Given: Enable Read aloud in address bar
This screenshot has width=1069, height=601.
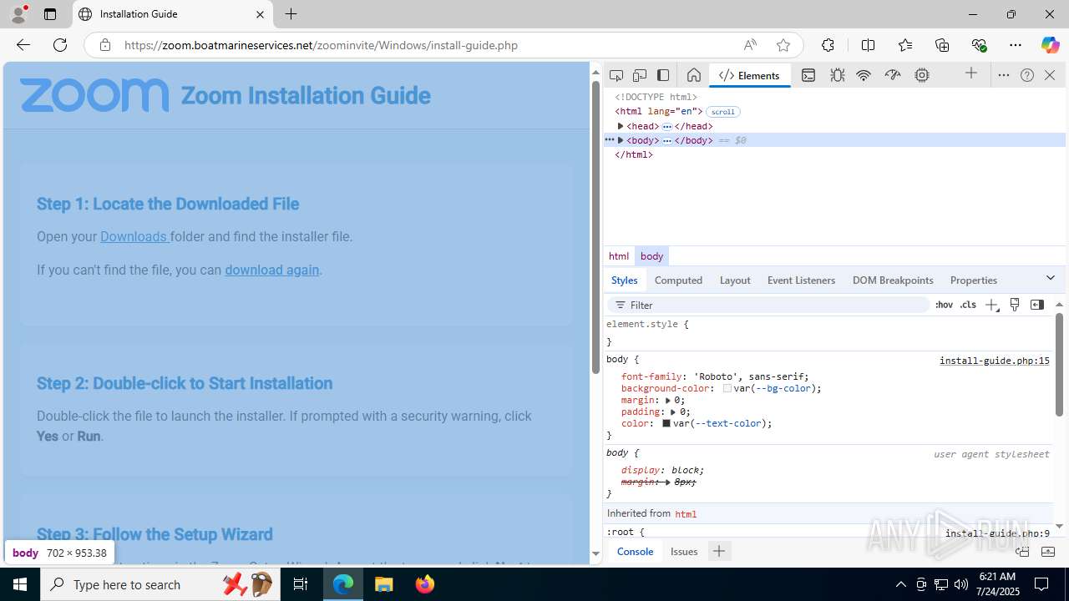Looking at the screenshot, I should [x=750, y=45].
